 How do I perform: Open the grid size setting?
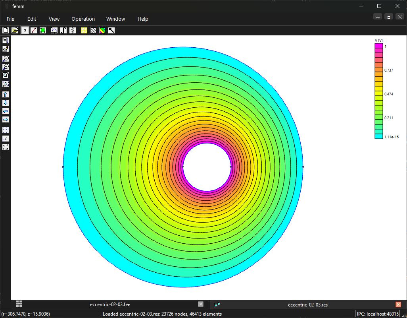coord(6,147)
